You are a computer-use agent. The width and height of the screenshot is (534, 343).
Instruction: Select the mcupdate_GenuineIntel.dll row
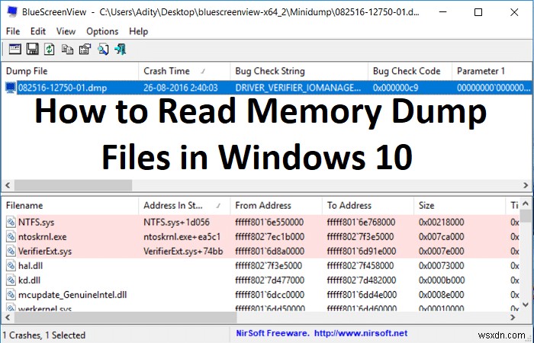[x=261, y=295]
